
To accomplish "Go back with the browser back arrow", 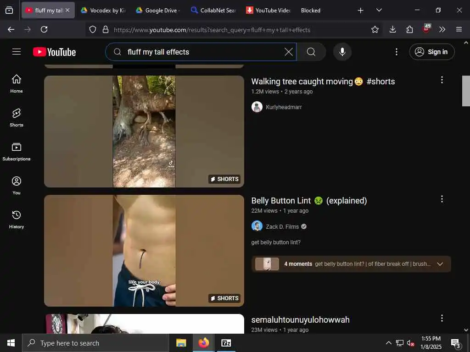I will (x=11, y=29).
